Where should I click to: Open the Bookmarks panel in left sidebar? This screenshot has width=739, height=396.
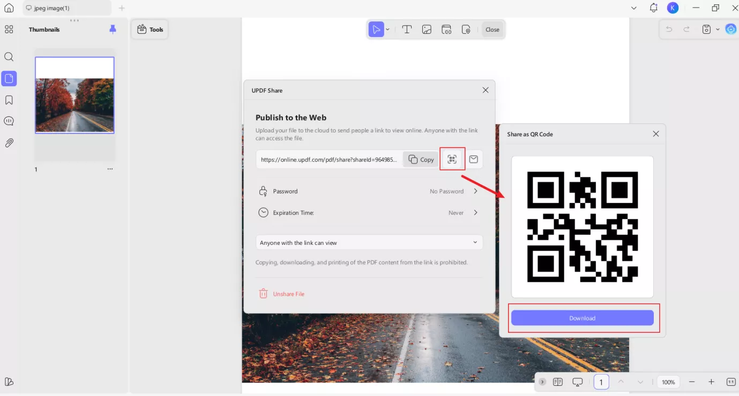[9, 100]
